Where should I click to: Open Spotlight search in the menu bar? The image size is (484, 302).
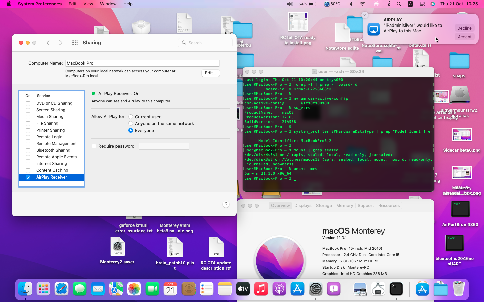[399, 4]
